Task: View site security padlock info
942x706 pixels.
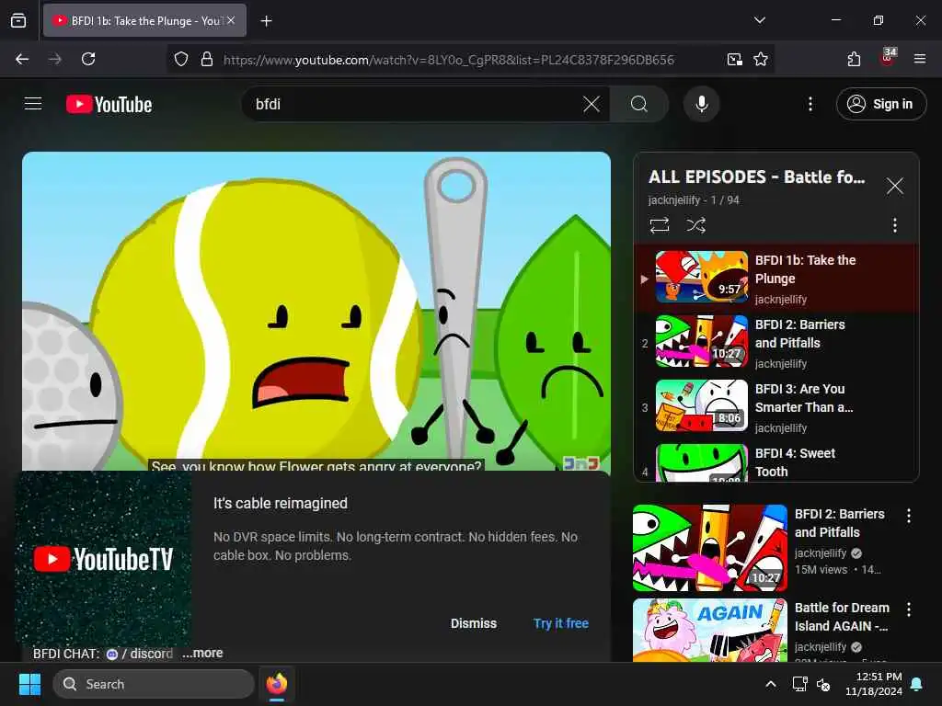Action: [207, 59]
